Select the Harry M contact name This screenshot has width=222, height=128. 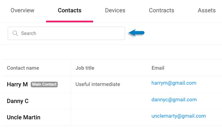pyautogui.click(x=17, y=84)
